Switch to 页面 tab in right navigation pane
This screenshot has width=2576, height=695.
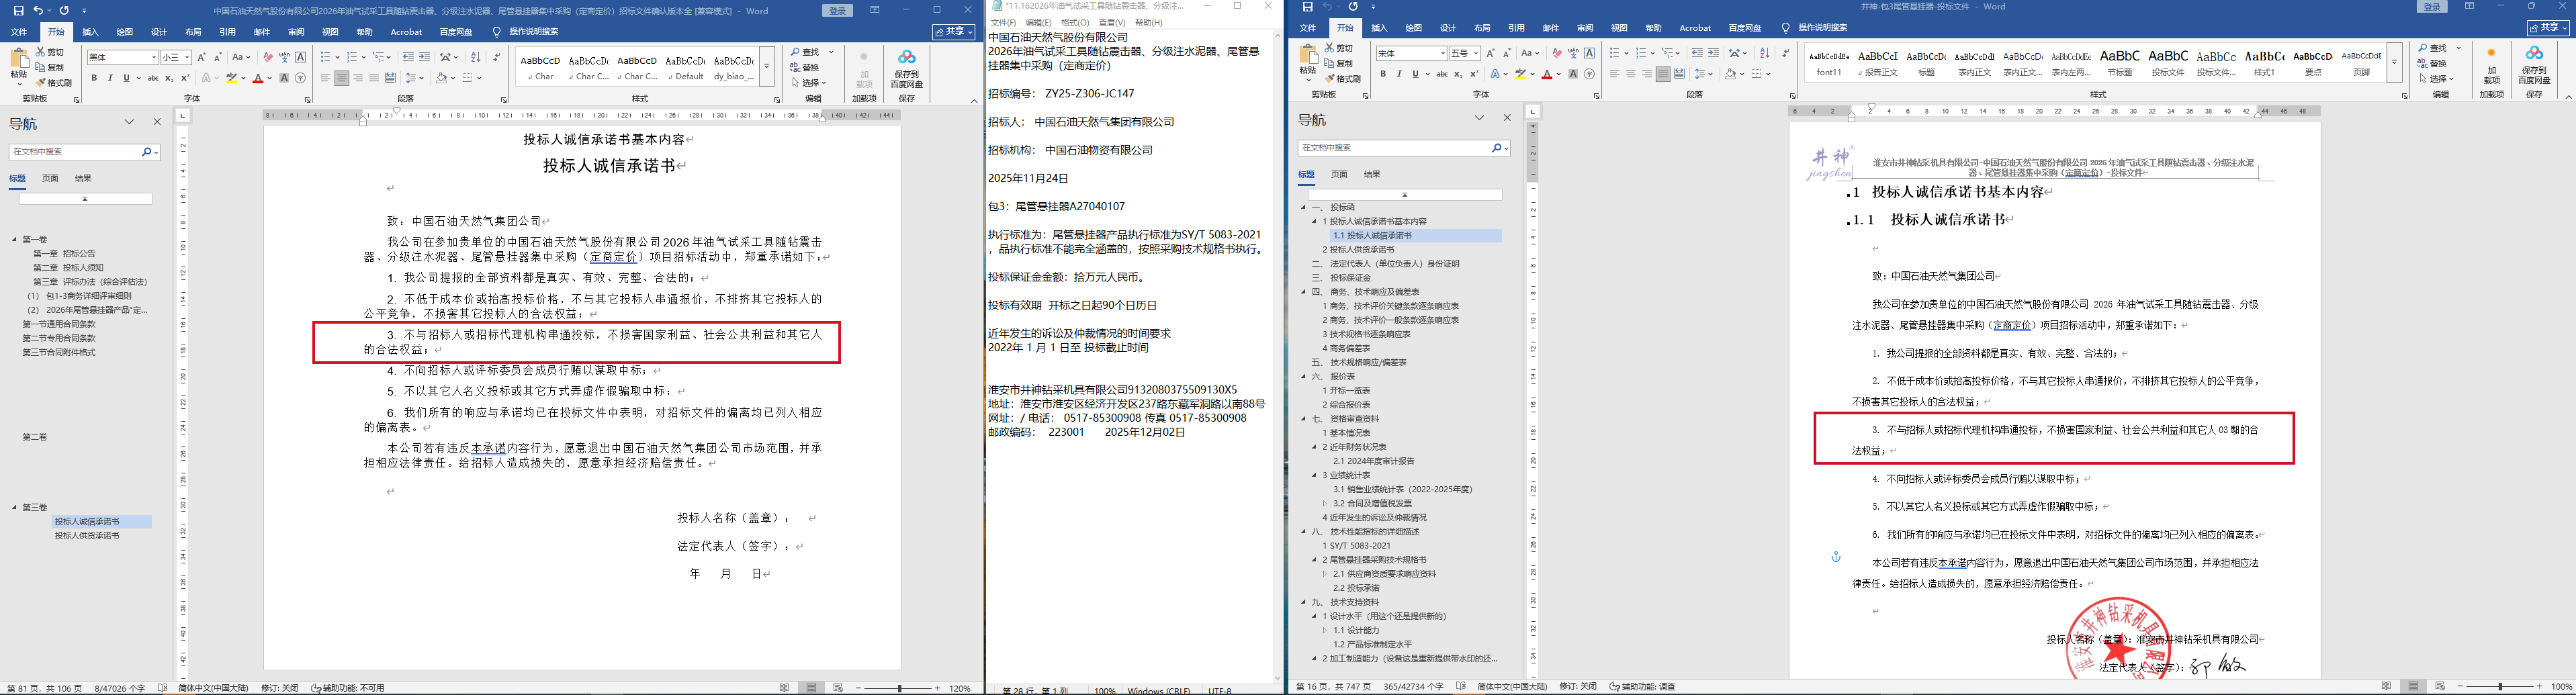[1340, 174]
